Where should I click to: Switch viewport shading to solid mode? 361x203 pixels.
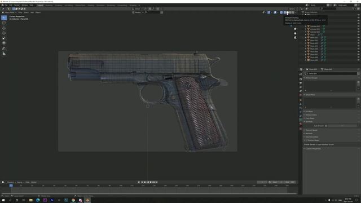pos(288,12)
